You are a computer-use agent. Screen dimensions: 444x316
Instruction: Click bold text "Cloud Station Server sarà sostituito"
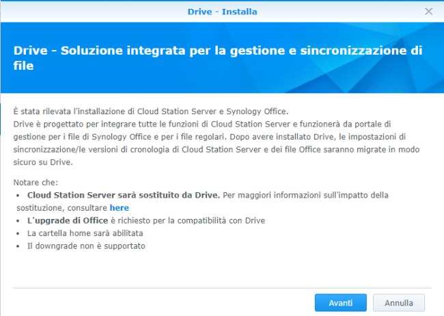pyautogui.click(x=124, y=195)
